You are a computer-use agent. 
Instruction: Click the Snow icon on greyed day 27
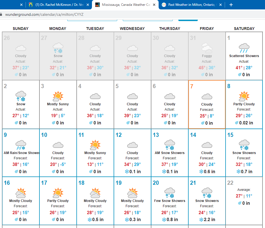point(58,48)
